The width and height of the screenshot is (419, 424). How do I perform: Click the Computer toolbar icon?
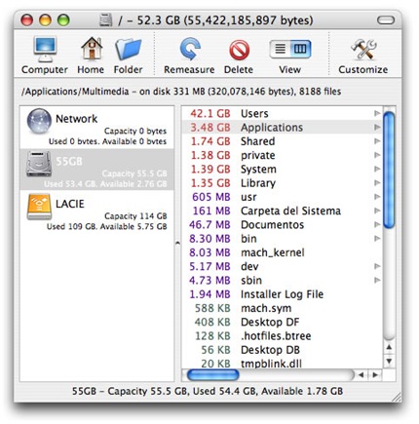click(45, 49)
